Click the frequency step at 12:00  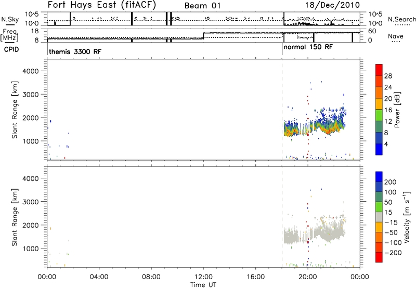point(203,36)
